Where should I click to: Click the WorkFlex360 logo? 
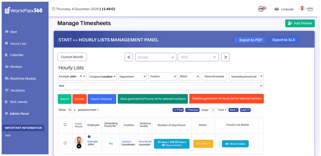click(24, 10)
